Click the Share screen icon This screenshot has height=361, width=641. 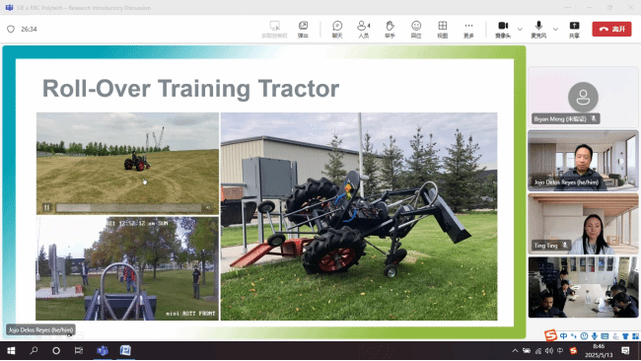tap(574, 30)
